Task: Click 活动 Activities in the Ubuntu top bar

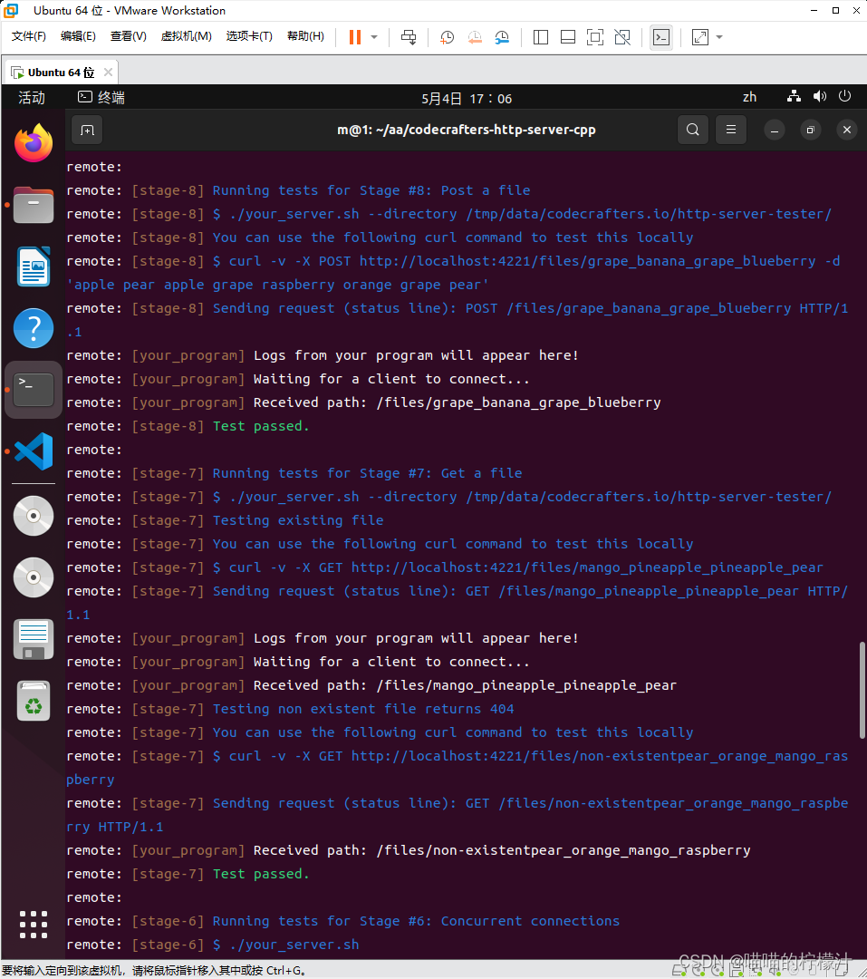Action: (x=31, y=97)
